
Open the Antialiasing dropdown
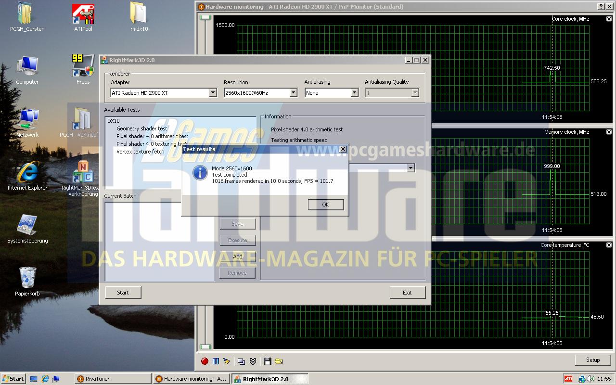click(354, 92)
